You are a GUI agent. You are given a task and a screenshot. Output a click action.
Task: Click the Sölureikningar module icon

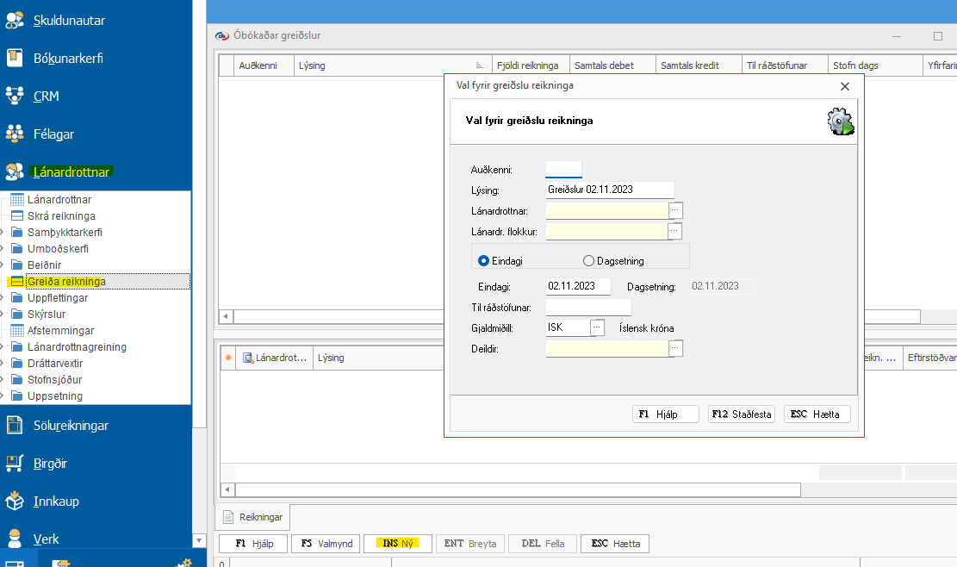click(15, 426)
